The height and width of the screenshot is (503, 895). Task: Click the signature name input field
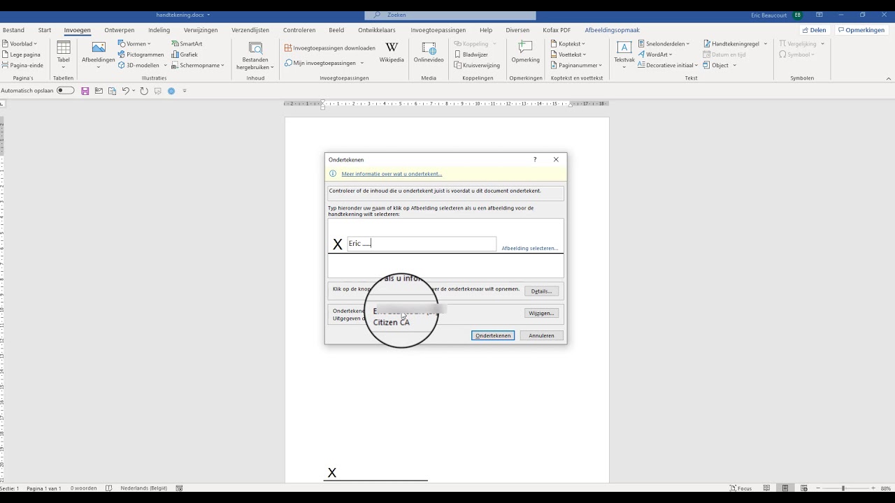421,243
